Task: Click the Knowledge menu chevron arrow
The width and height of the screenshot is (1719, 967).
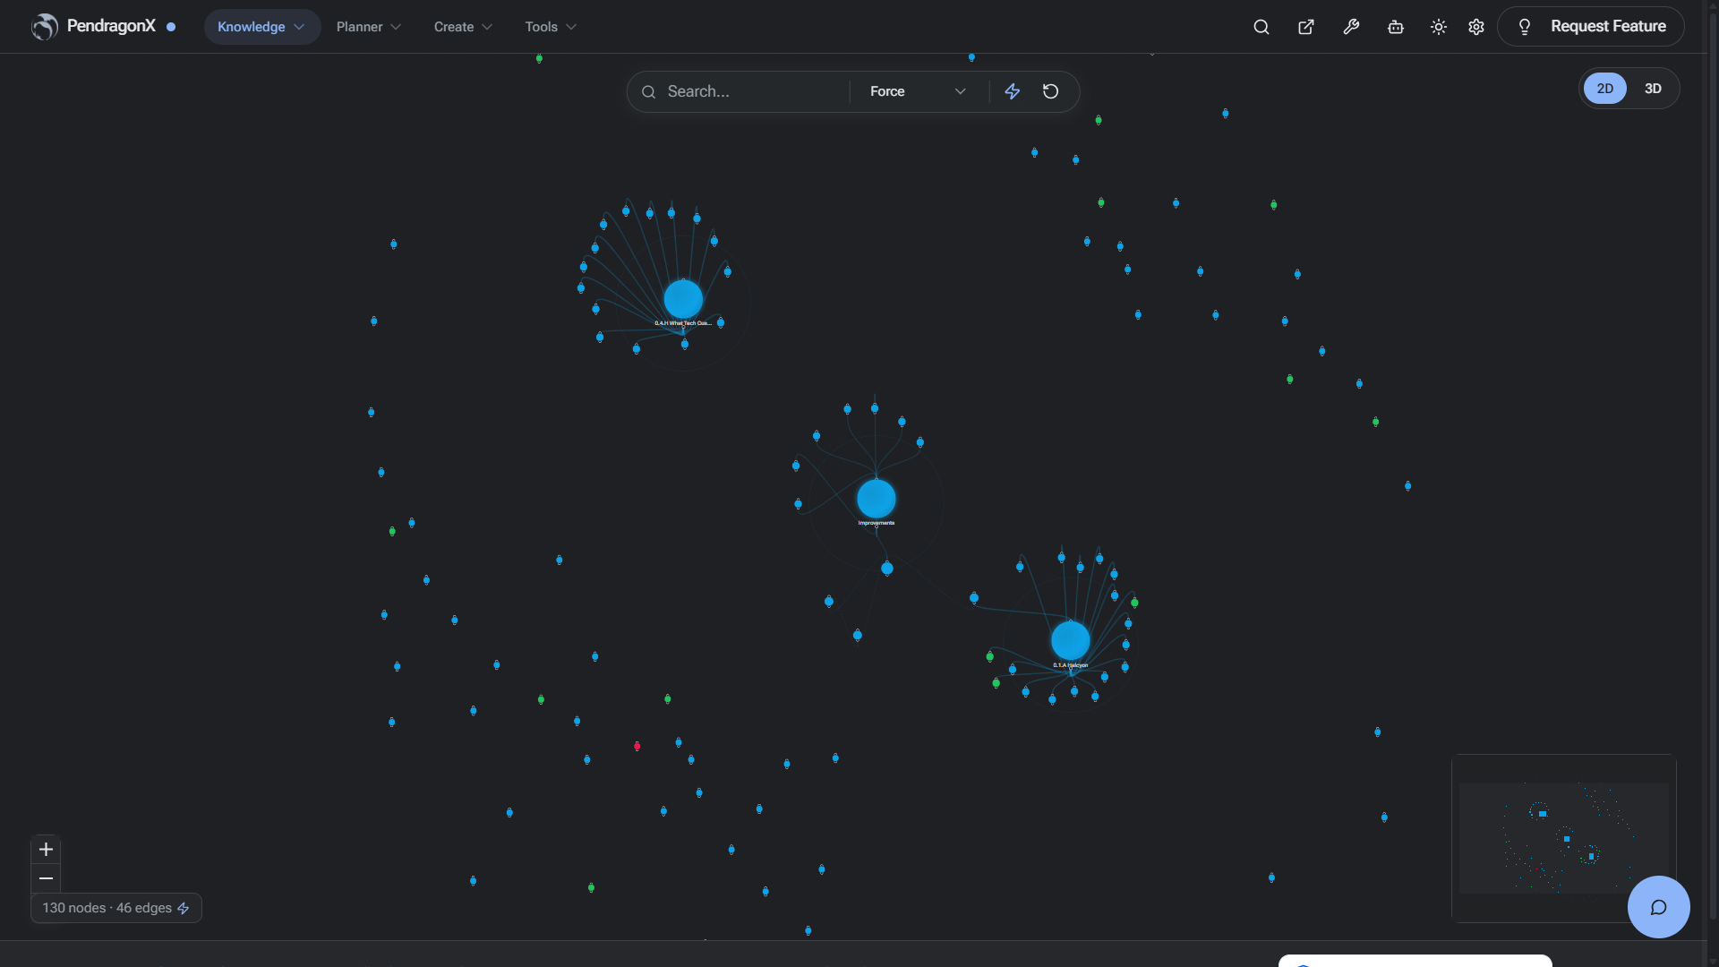Action: tap(299, 27)
